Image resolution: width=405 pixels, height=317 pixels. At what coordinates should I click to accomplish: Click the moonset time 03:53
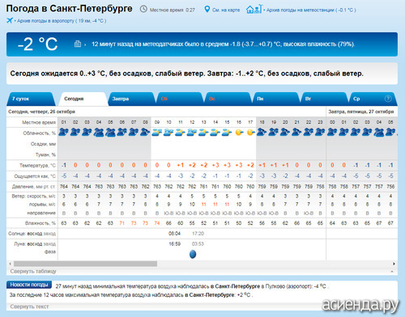pos(198,244)
